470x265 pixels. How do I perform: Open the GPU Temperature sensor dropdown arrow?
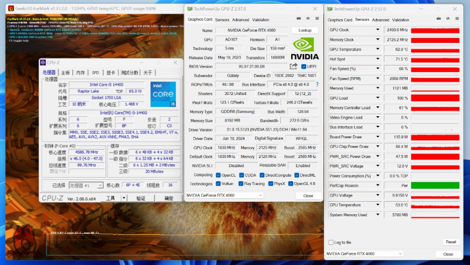(378, 49)
